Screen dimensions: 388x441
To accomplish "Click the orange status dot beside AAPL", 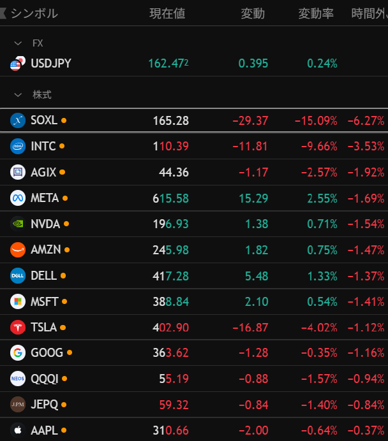I will [x=64, y=430].
